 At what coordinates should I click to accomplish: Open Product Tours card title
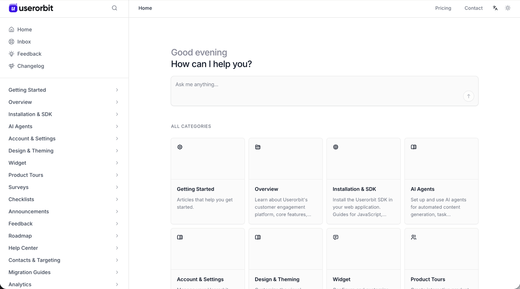428,280
